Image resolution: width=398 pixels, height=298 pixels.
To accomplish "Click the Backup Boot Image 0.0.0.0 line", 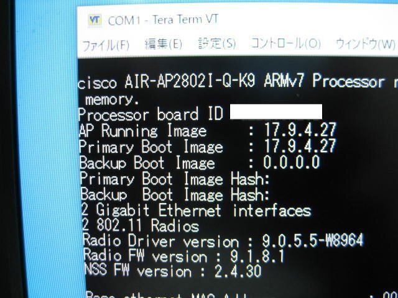I will [200, 163].
